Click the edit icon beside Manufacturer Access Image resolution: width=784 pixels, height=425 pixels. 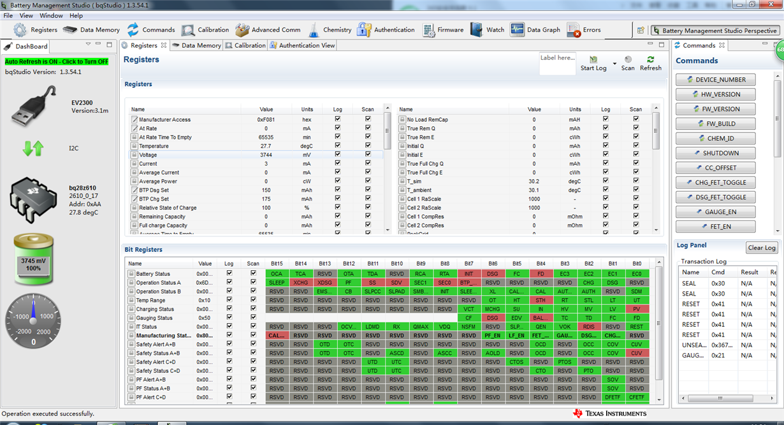[x=134, y=119]
